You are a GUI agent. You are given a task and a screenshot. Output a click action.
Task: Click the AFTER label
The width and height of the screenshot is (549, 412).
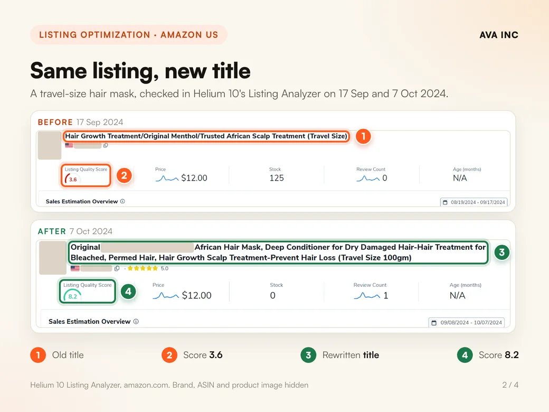point(52,231)
